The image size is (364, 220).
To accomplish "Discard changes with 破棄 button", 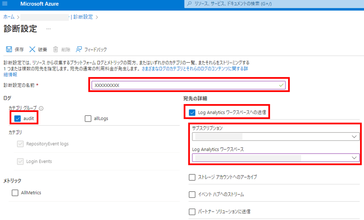I will [38, 49].
